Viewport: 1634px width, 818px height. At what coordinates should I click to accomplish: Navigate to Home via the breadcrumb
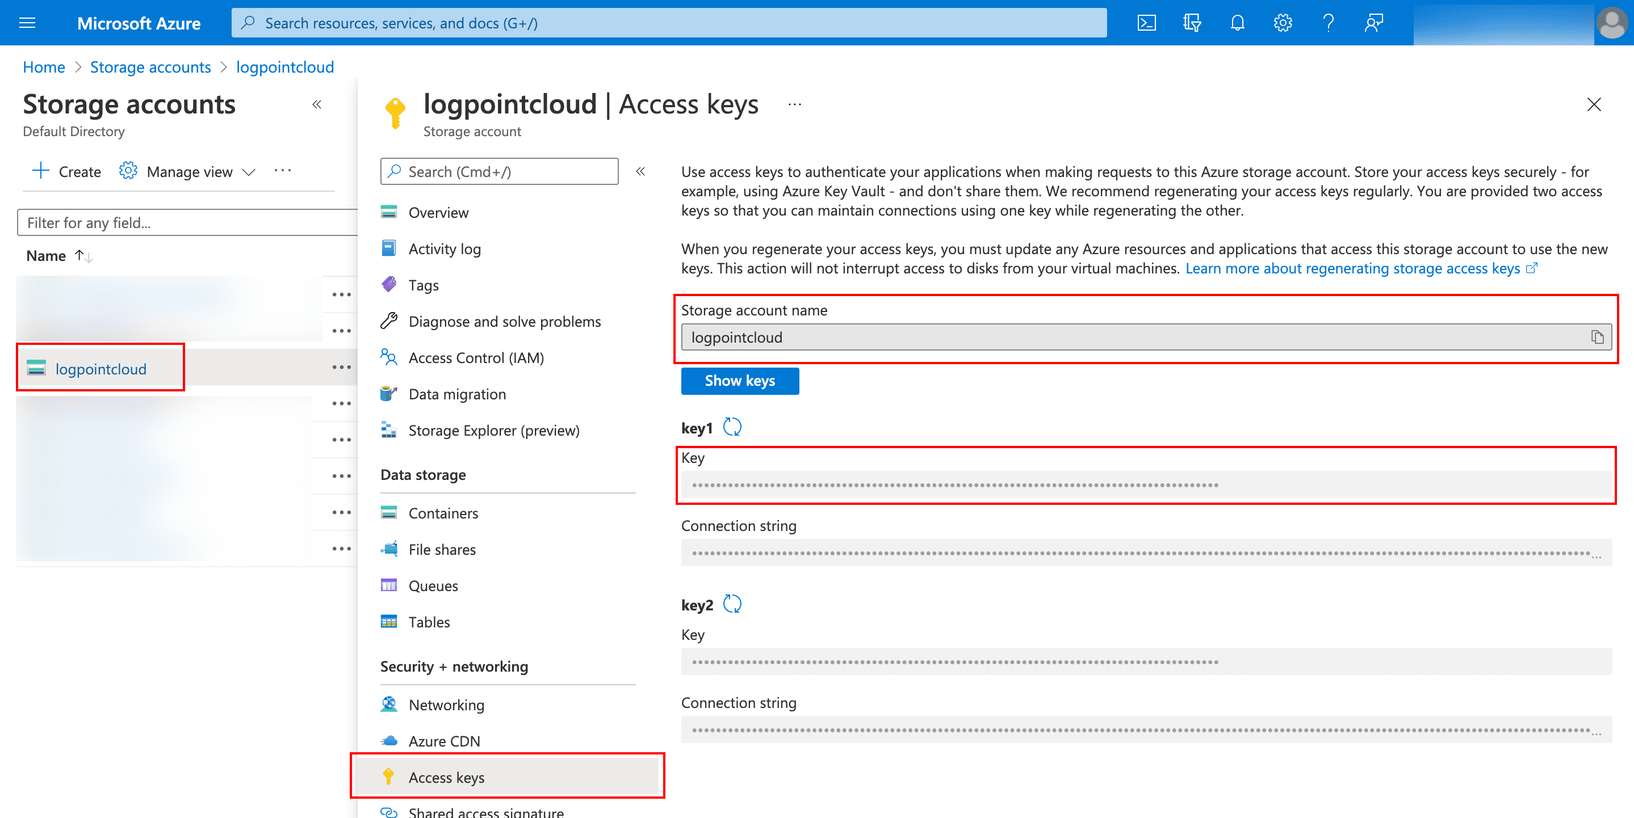(x=43, y=66)
